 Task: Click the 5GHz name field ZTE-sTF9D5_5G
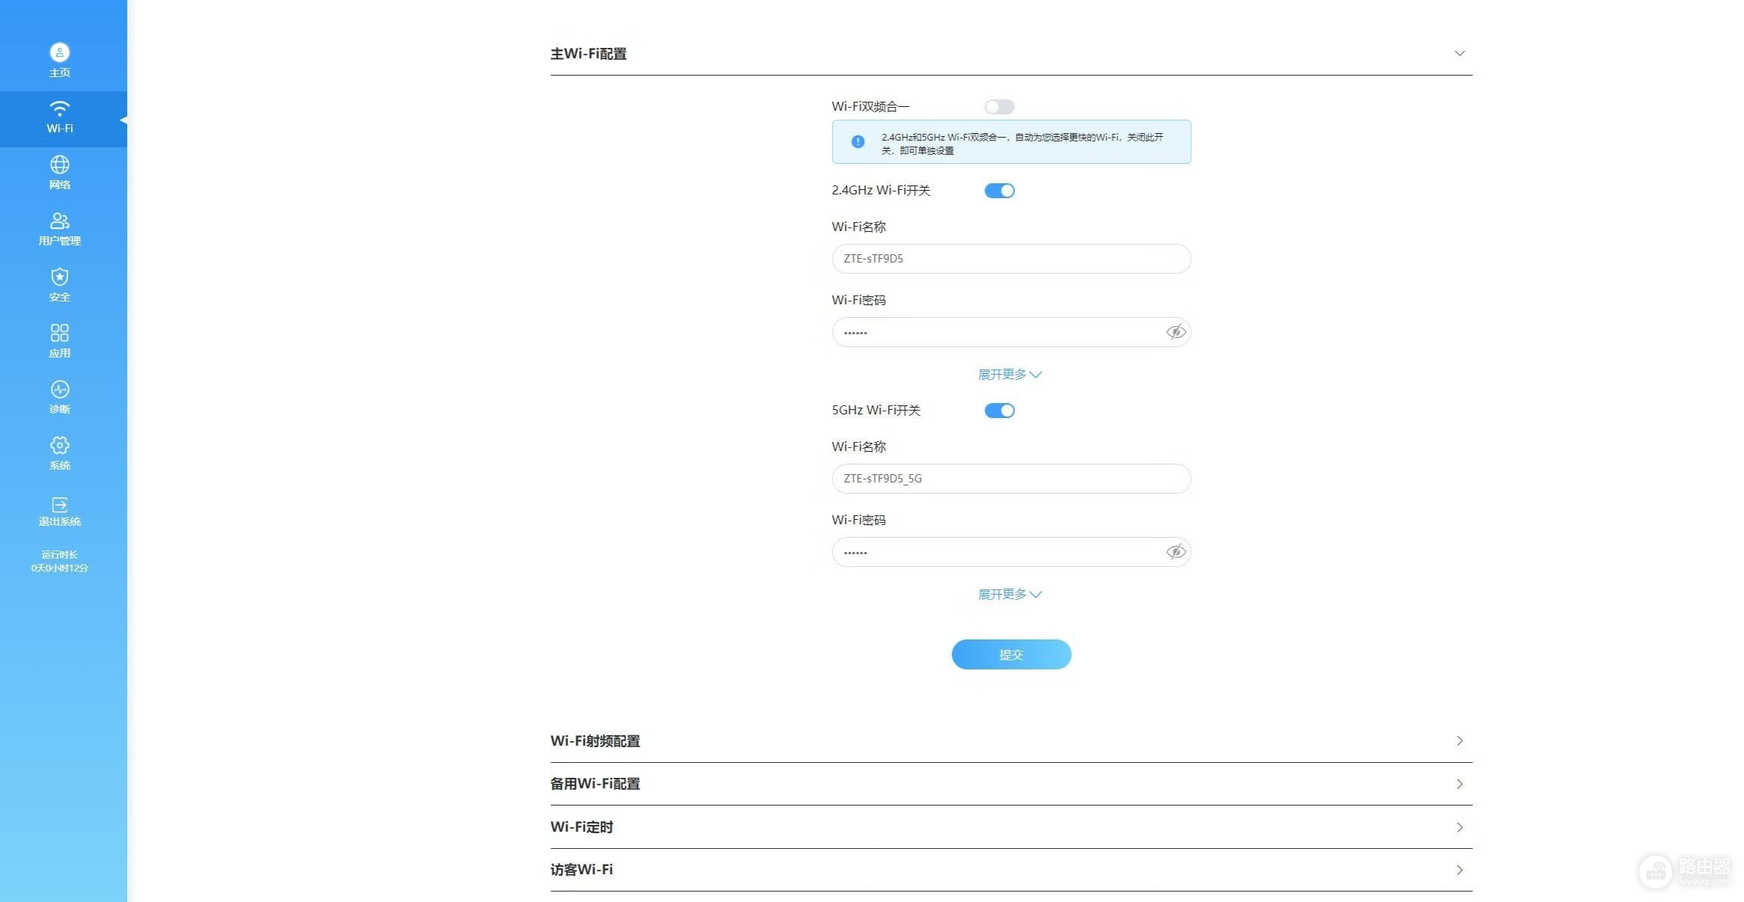(1012, 479)
